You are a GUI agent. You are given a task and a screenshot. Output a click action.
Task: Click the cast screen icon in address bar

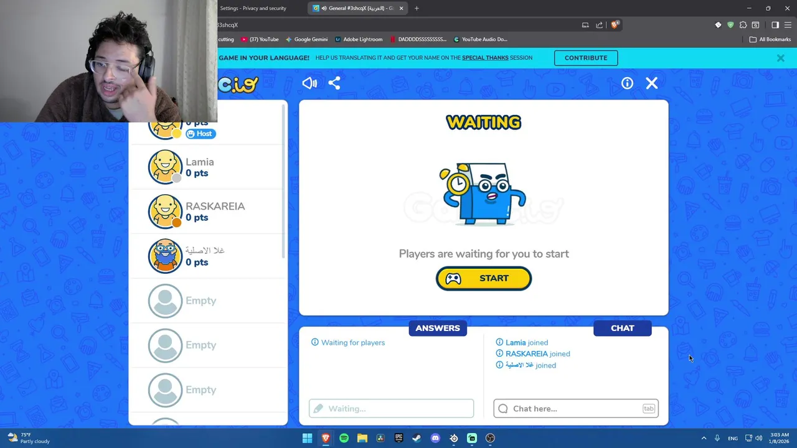pyautogui.click(x=585, y=25)
